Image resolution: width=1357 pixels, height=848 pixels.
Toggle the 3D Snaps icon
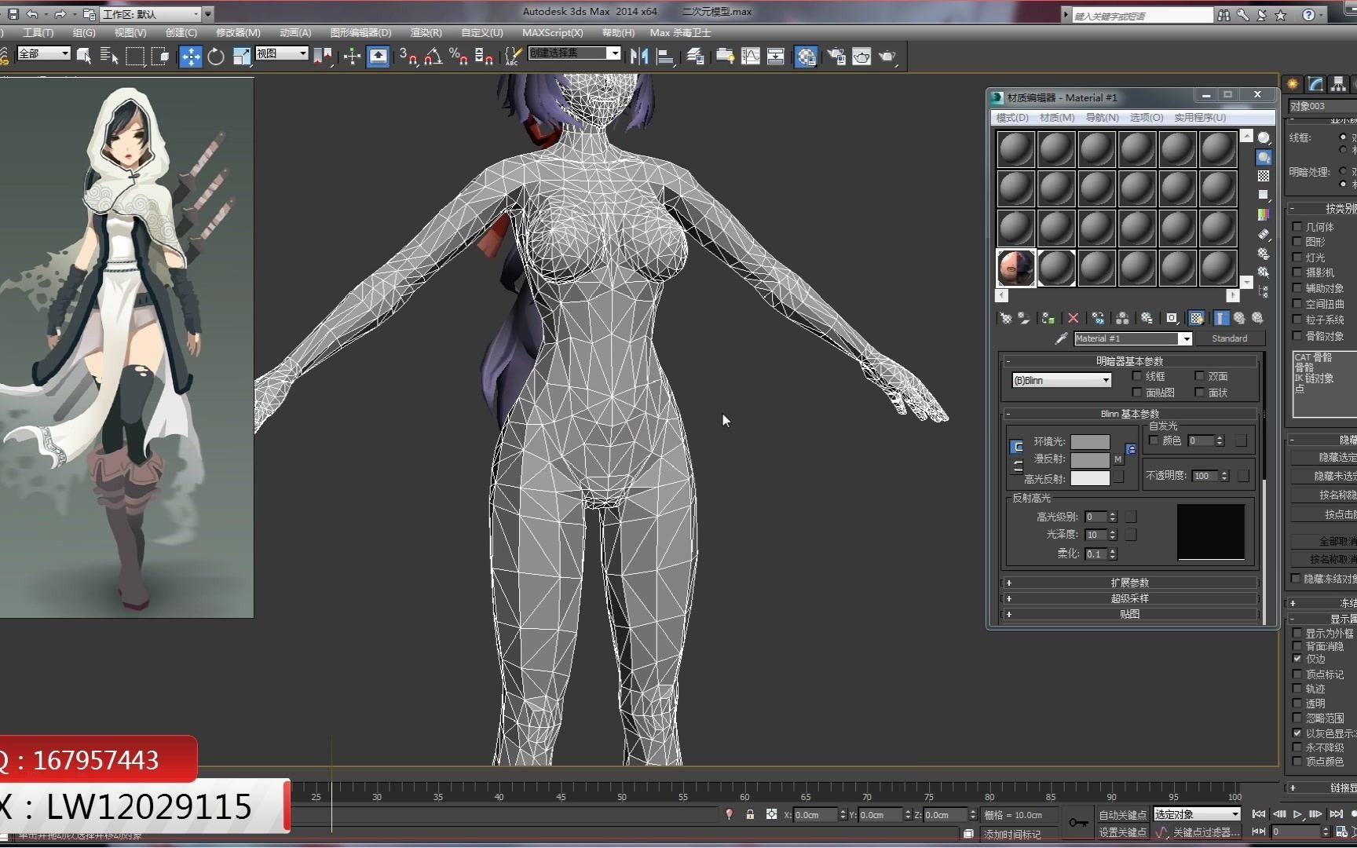408,56
